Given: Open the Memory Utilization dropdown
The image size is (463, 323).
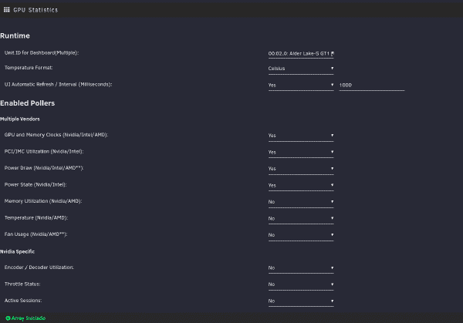Looking at the screenshot, I should (x=301, y=202).
